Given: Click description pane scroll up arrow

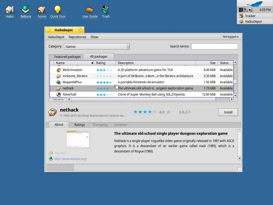Looking at the screenshot, I should 239,129.
